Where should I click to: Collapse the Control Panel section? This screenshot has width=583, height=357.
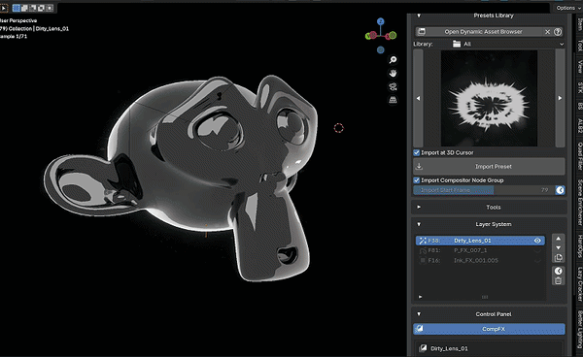point(419,314)
